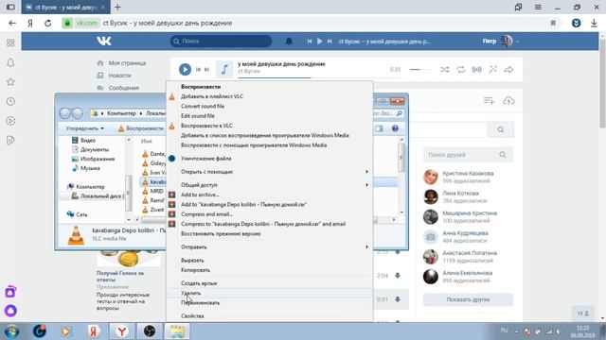Click the VK header search box
Image resolution: width=606 pixels, height=340 pixels.
pyautogui.click(x=221, y=42)
